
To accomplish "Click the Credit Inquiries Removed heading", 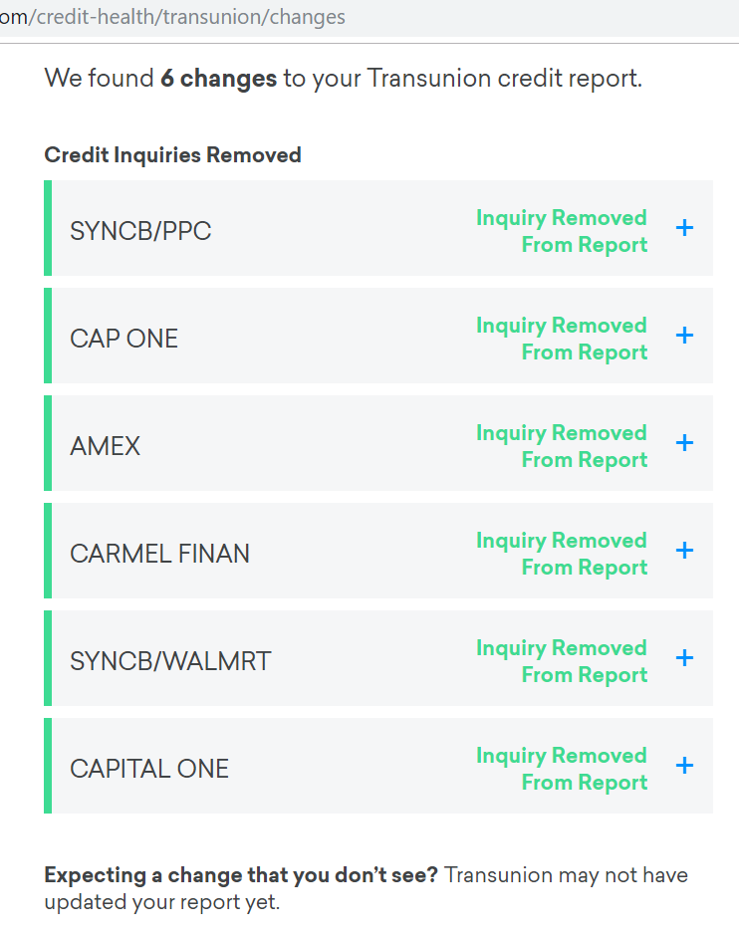I will pyautogui.click(x=172, y=155).
